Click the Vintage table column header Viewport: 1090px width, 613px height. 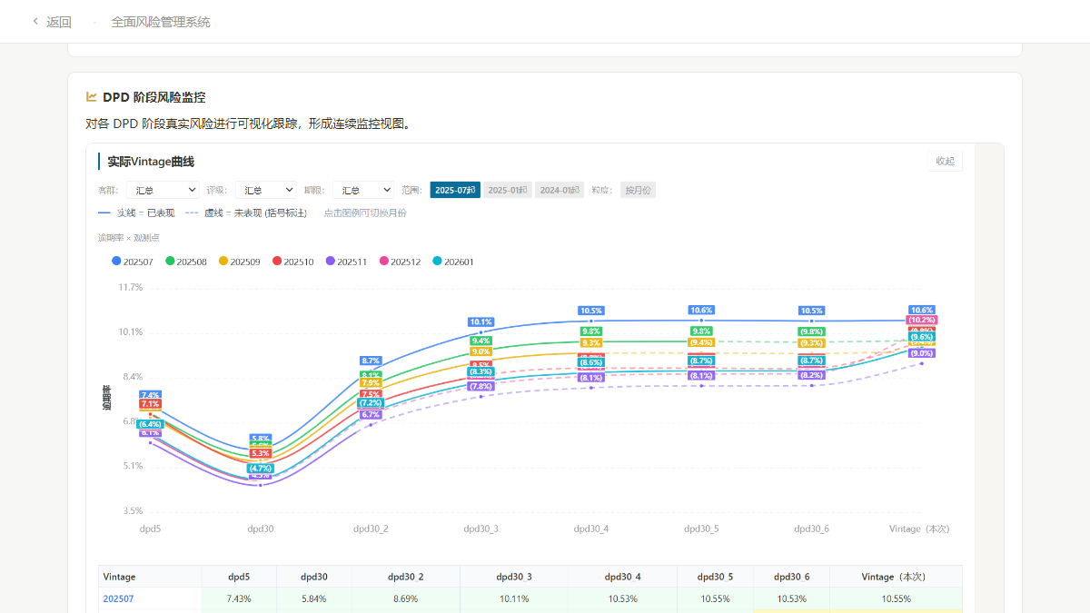119,577
